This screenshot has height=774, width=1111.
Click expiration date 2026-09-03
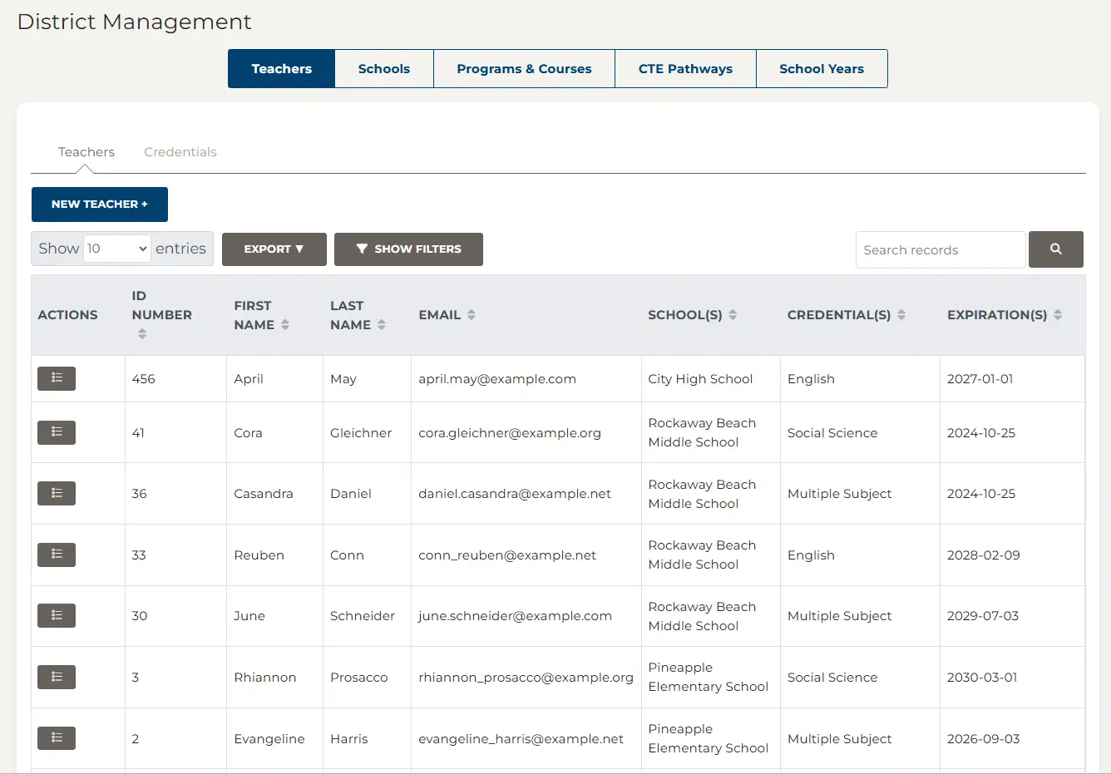click(983, 739)
